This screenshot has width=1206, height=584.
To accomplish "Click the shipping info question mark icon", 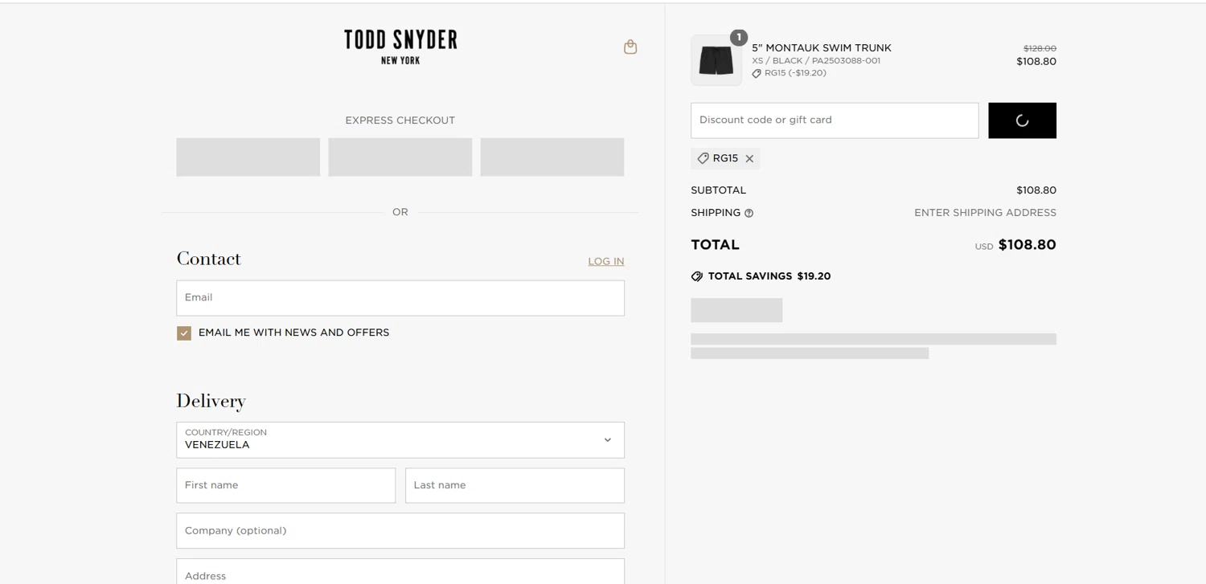I will (x=749, y=214).
